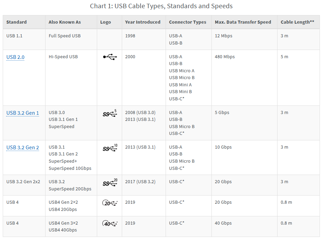Click the USB4 20 Gbps logo icon
This screenshot has width=323, height=239.
click(110, 203)
